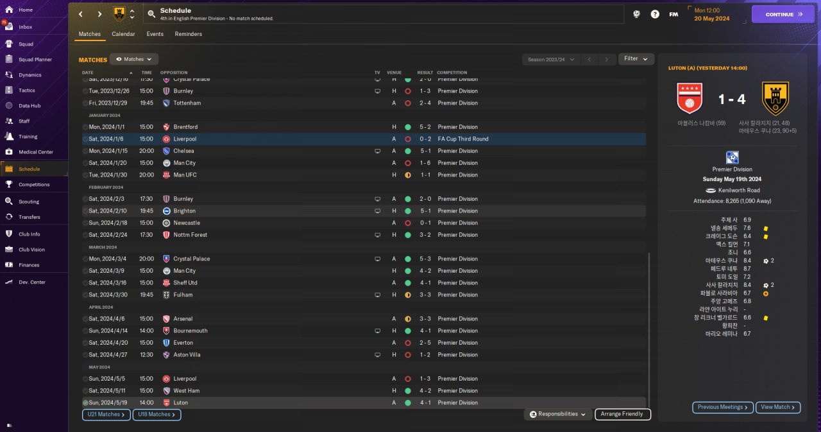The height and width of the screenshot is (432, 821).
Task: Open the Squad screen from sidebar
Action: [26, 44]
